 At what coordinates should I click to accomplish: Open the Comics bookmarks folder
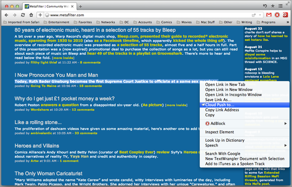(x=165, y=22)
